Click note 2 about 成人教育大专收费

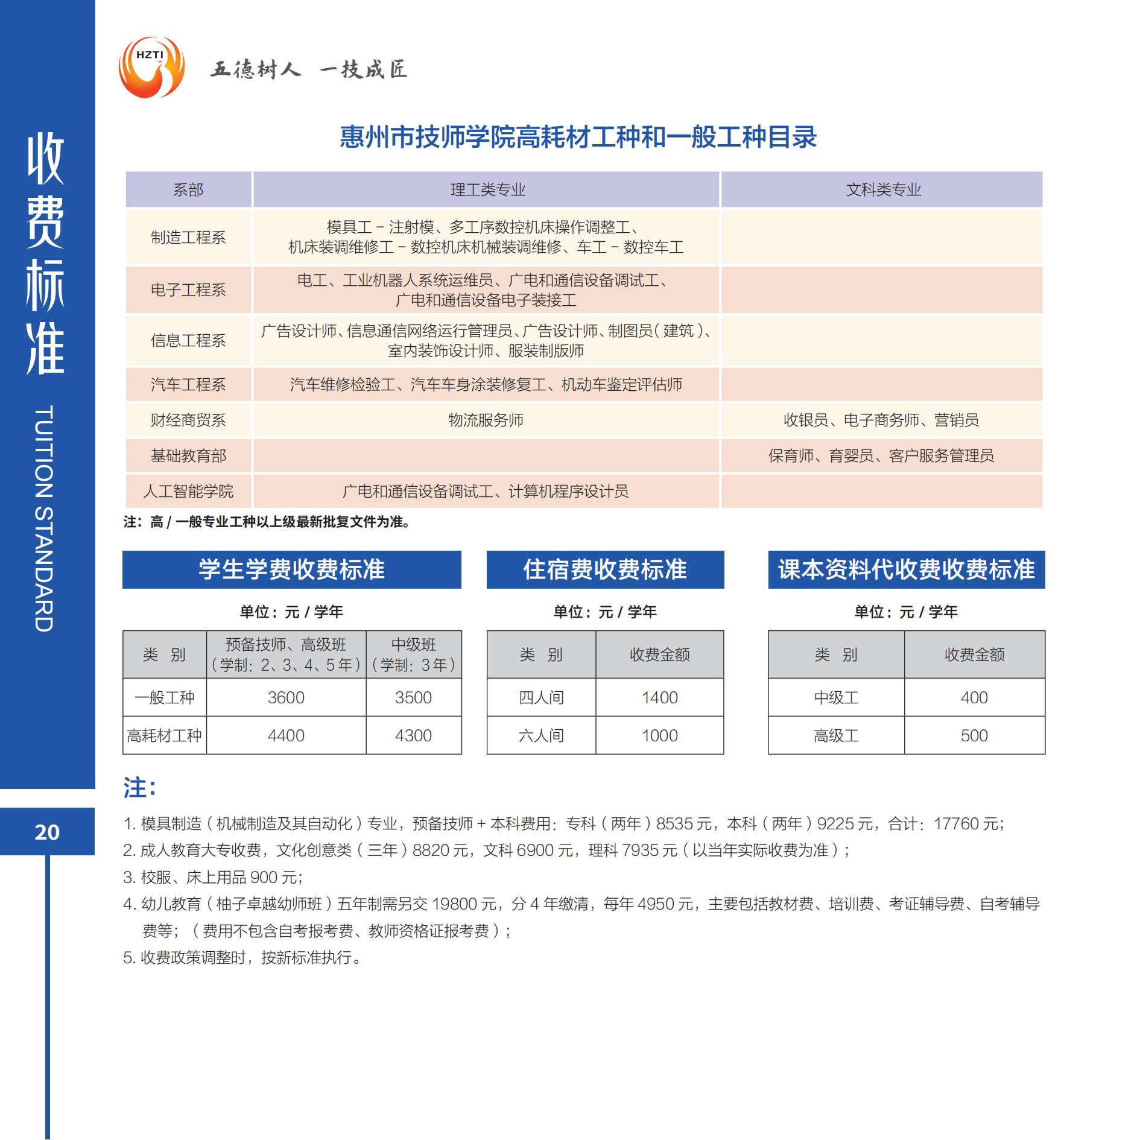click(487, 850)
